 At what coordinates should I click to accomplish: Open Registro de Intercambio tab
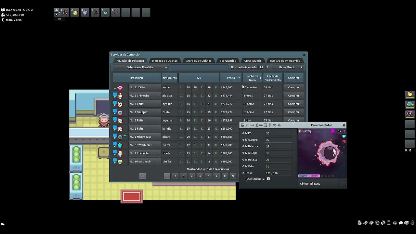tap(285, 61)
